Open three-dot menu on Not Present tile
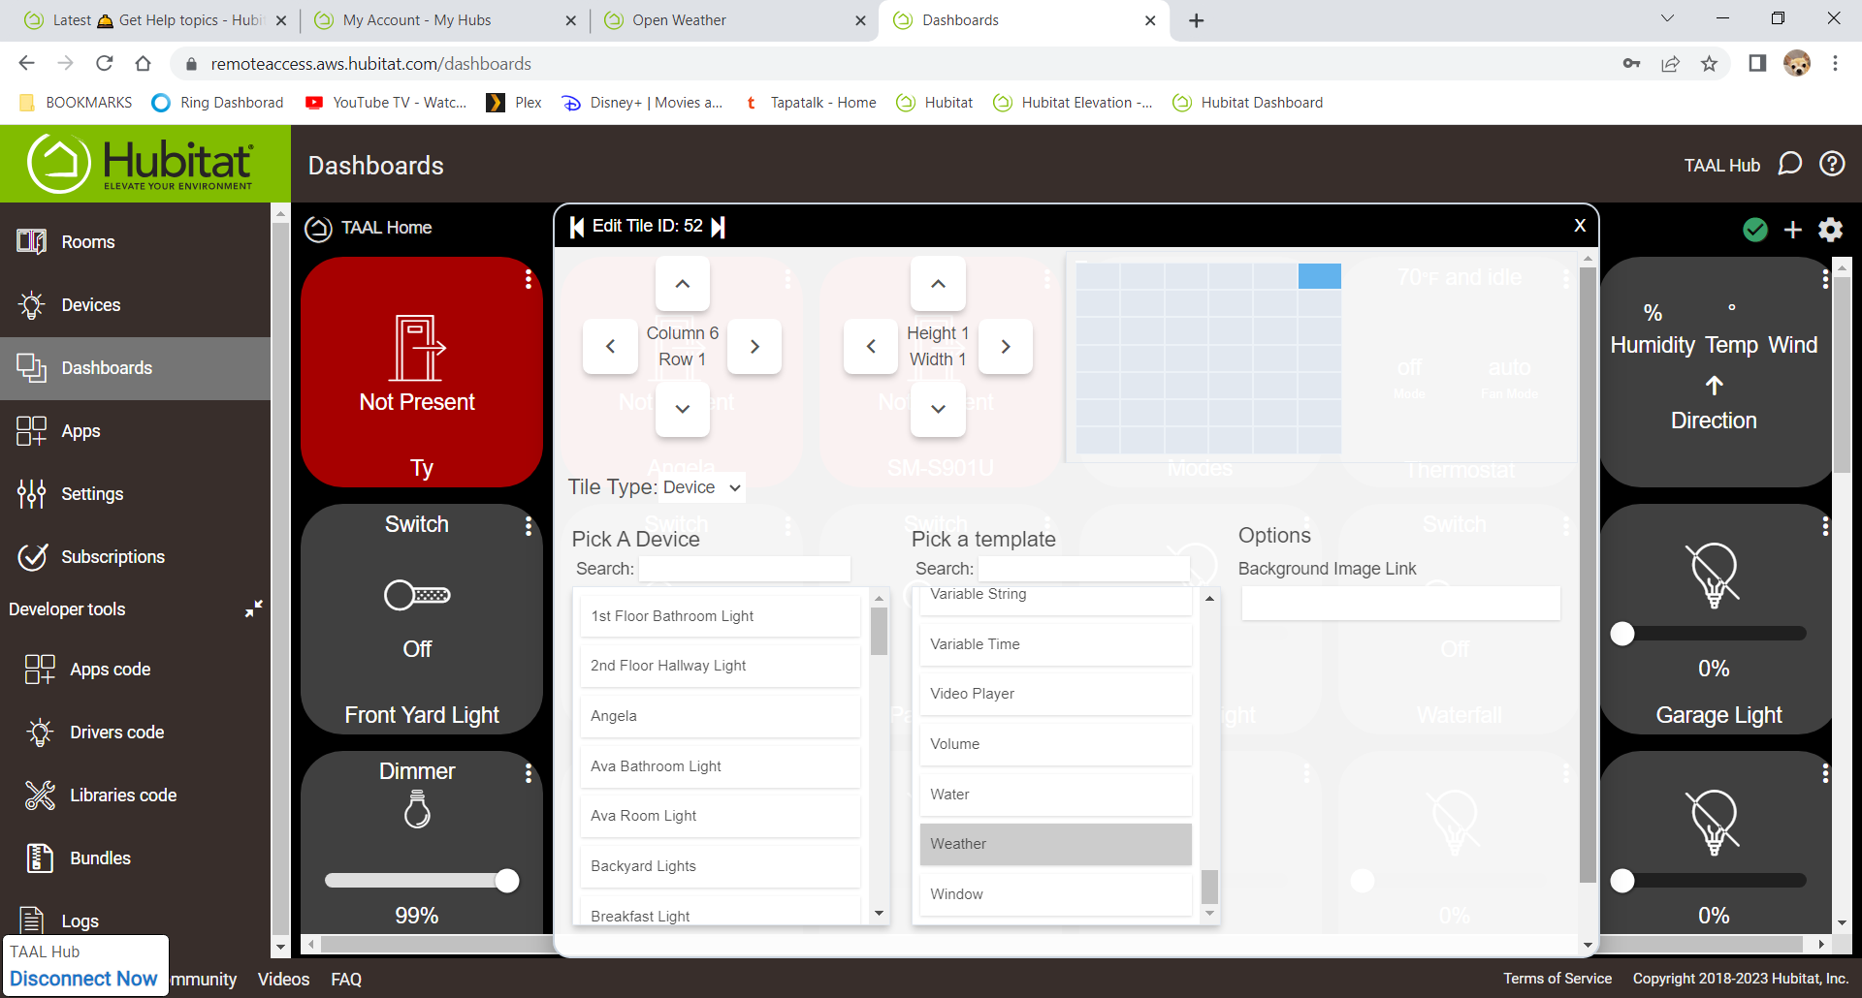 (528, 279)
